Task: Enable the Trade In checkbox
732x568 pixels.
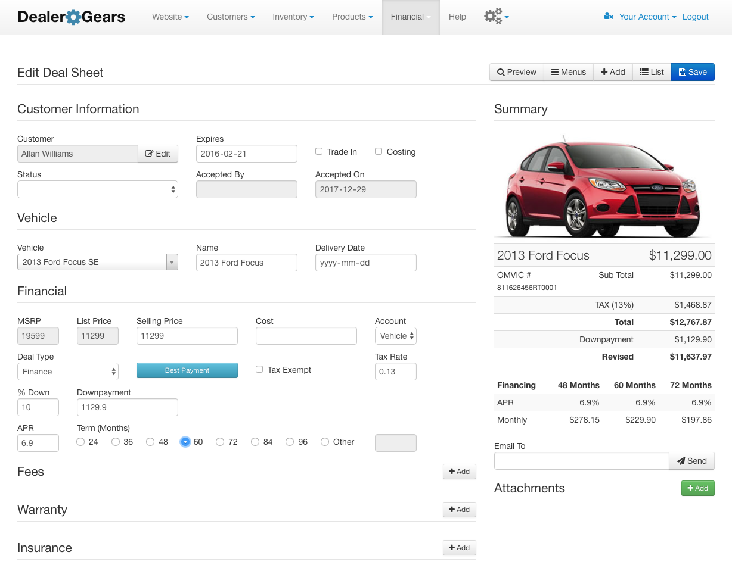Action: 319,151
